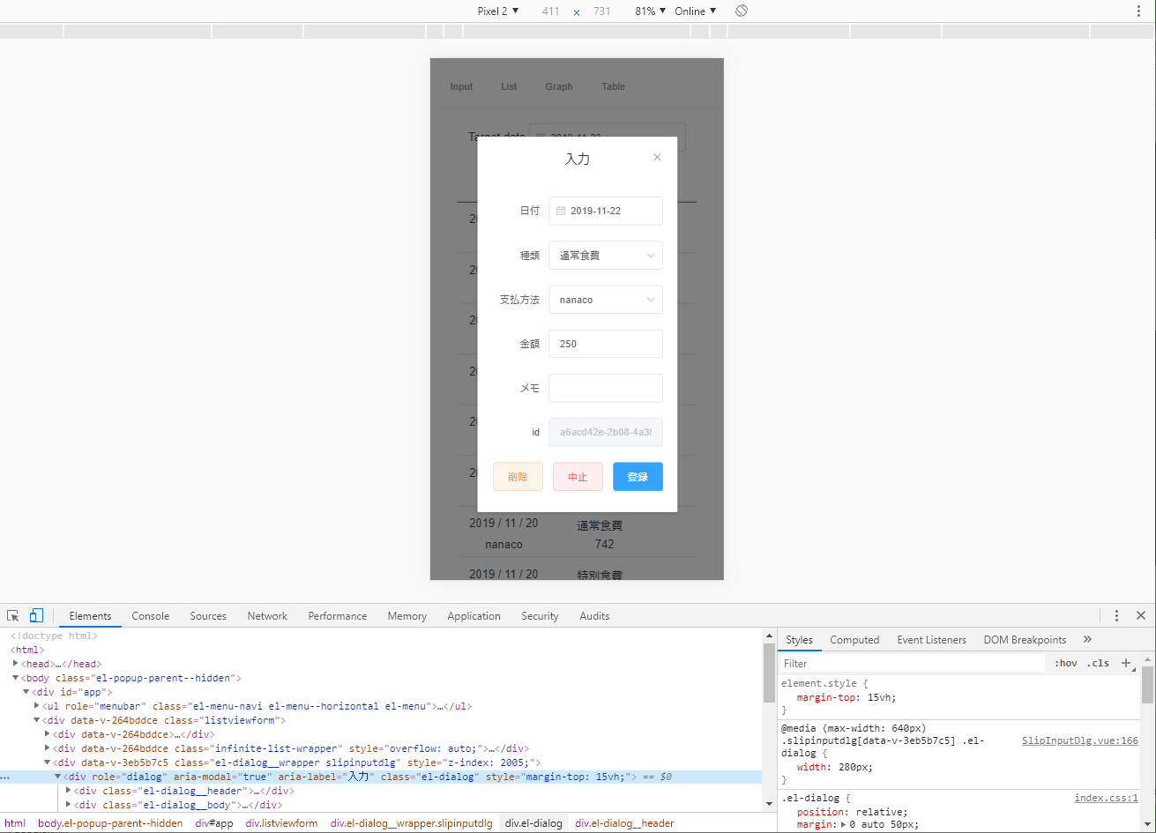Image resolution: width=1156 pixels, height=833 pixels.
Task: Switch to the Audits tab
Action: (x=594, y=616)
